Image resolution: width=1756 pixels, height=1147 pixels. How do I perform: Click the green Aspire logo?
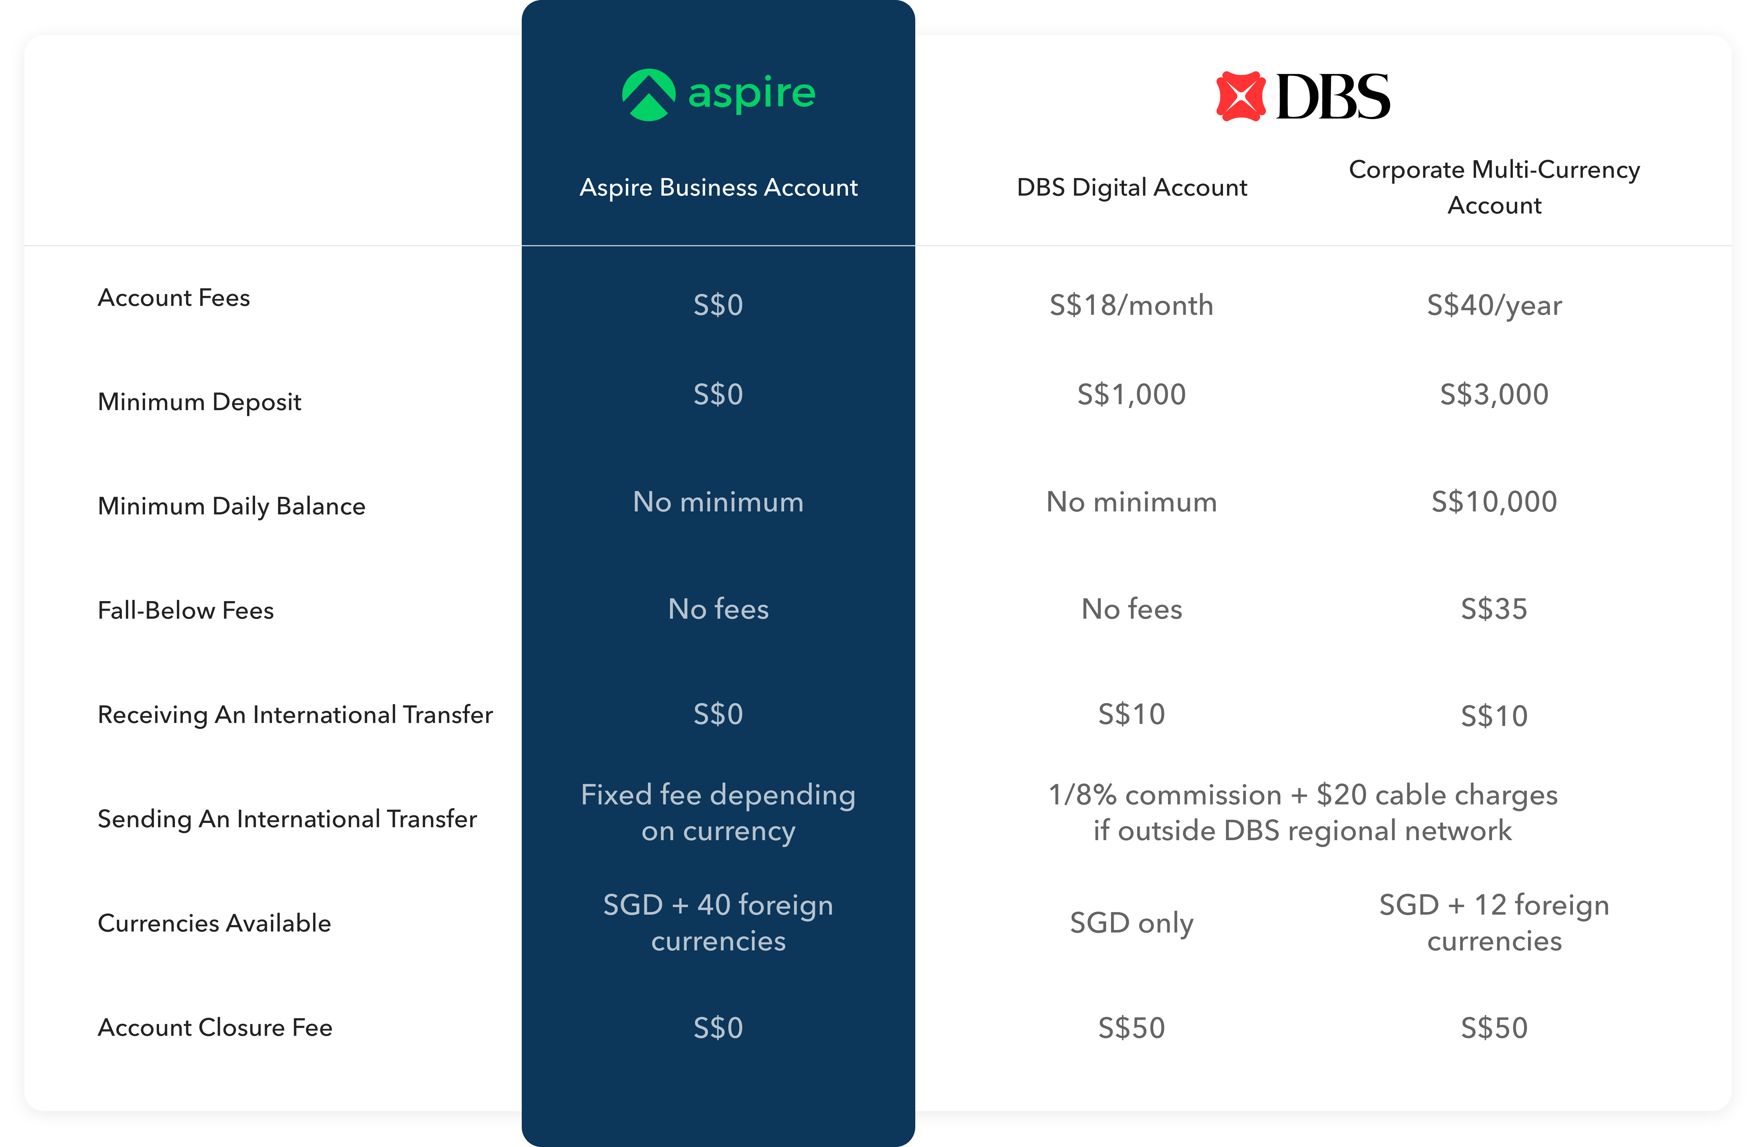pos(718,94)
